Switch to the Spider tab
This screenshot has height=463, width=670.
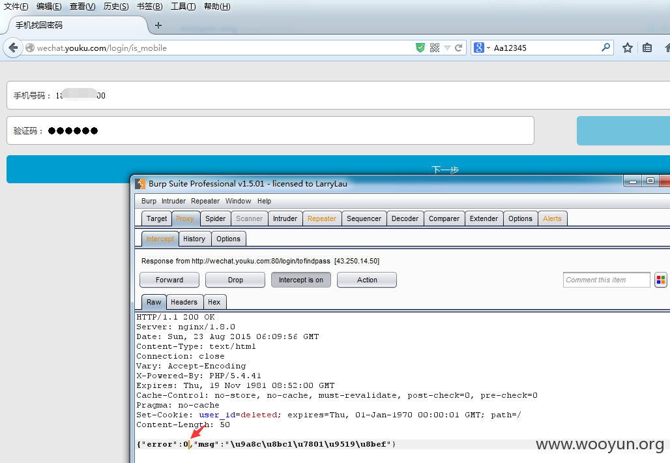click(215, 218)
